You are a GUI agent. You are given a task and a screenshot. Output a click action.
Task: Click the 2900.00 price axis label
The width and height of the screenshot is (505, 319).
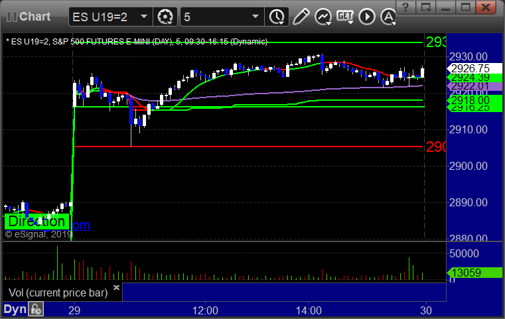pyautogui.click(x=469, y=166)
